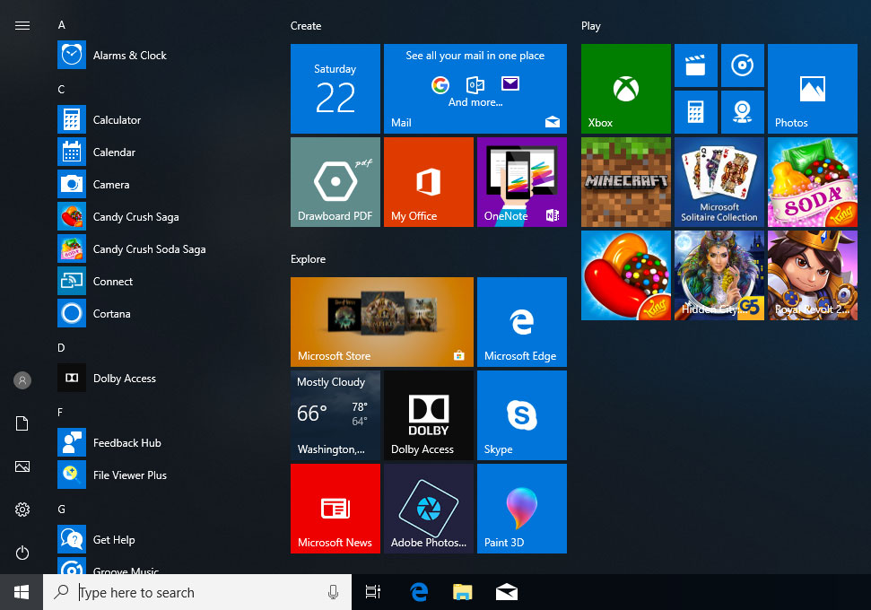Image resolution: width=871 pixels, height=610 pixels.
Task: Click the letter D section header
Action: pyautogui.click(x=61, y=348)
